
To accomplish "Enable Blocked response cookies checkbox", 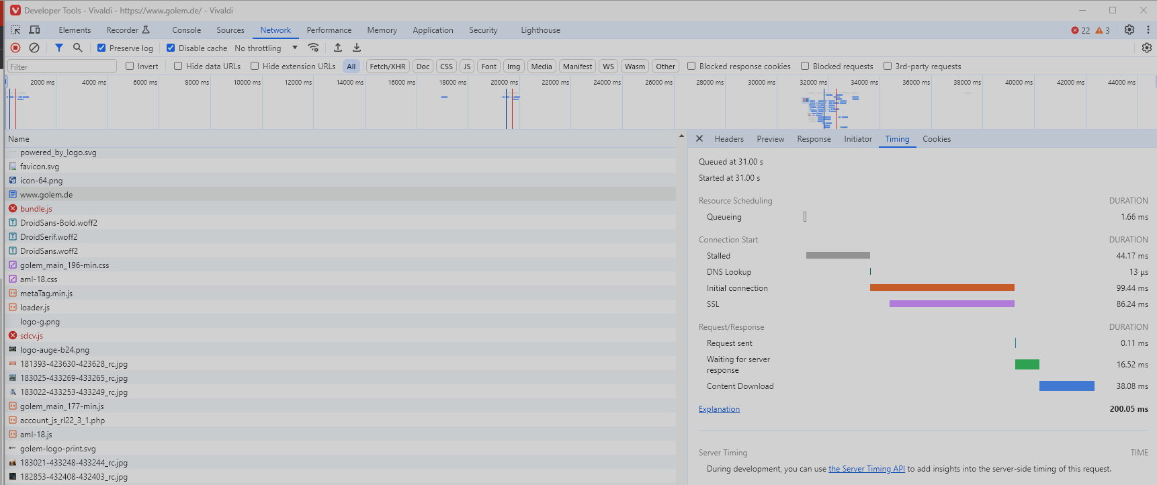I will coord(691,66).
